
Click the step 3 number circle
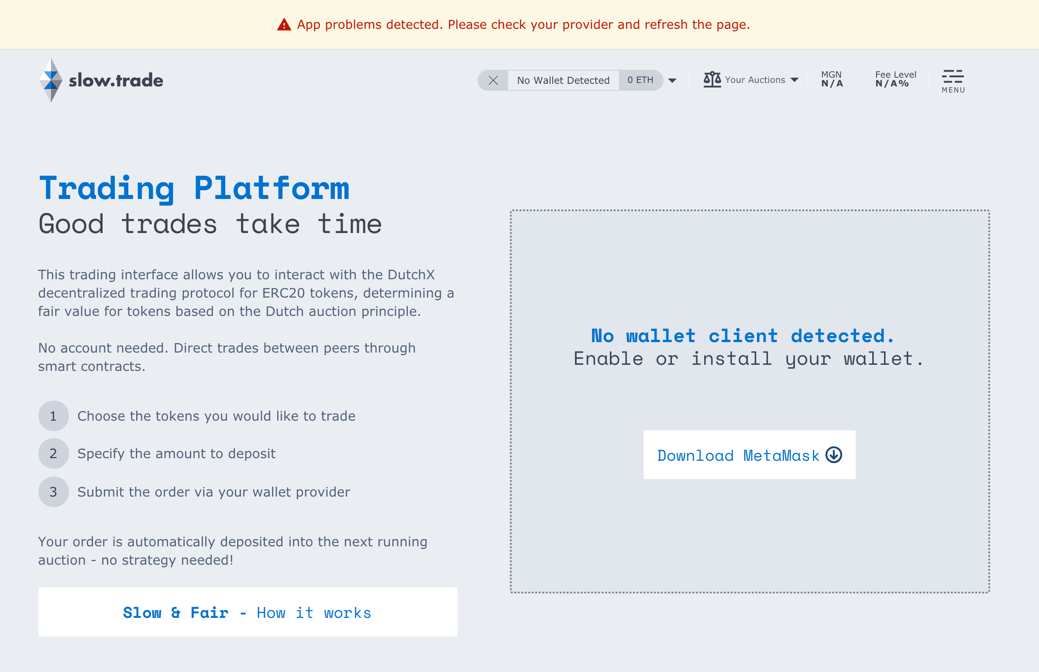coord(53,492)
